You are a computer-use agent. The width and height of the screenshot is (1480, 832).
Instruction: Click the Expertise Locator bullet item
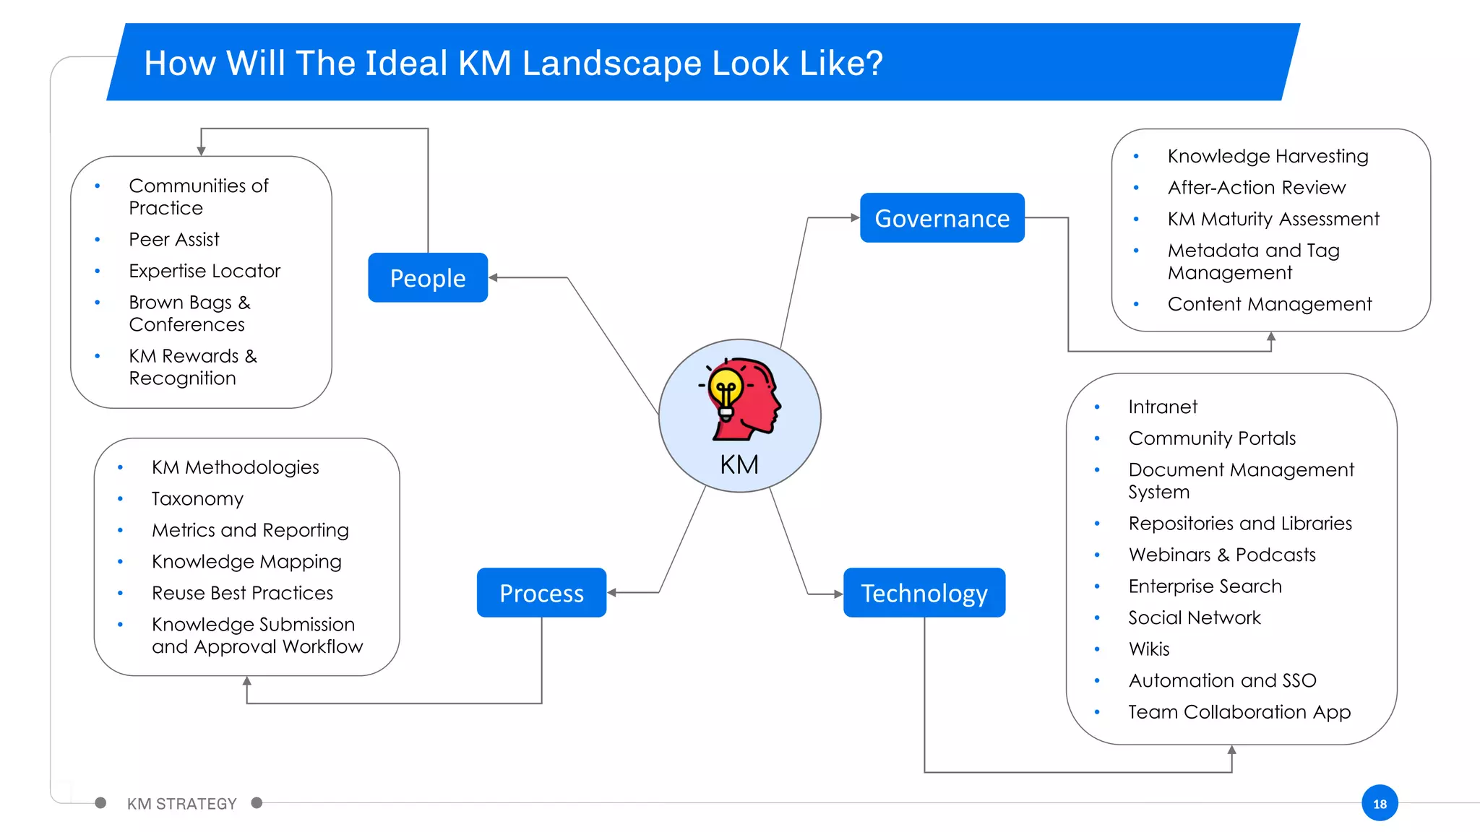click(205, 271)
